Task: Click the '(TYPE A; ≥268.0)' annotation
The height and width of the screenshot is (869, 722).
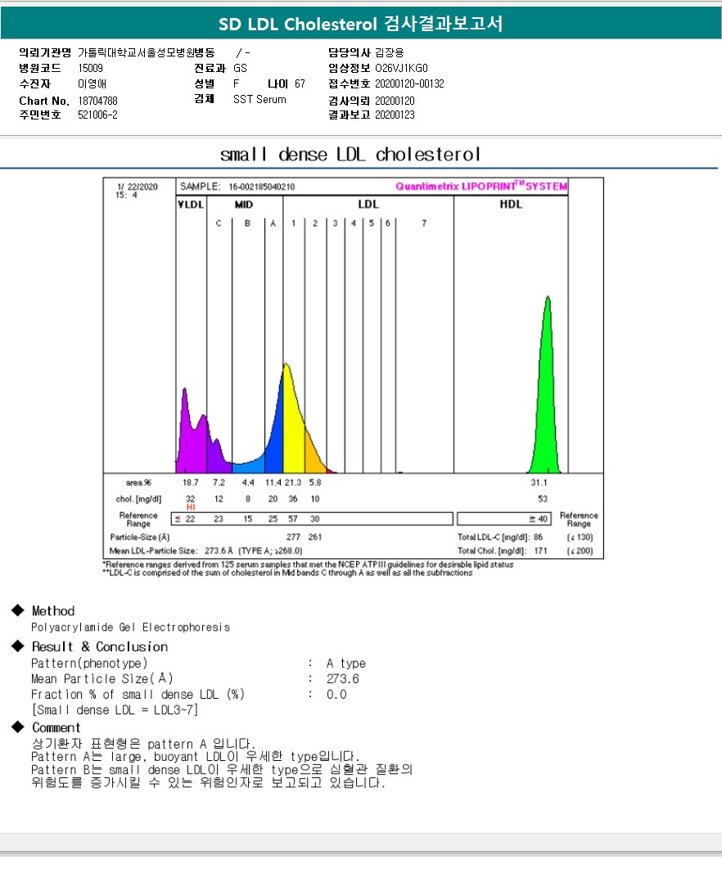Action: pyautogui.click(x=270, y=551)
